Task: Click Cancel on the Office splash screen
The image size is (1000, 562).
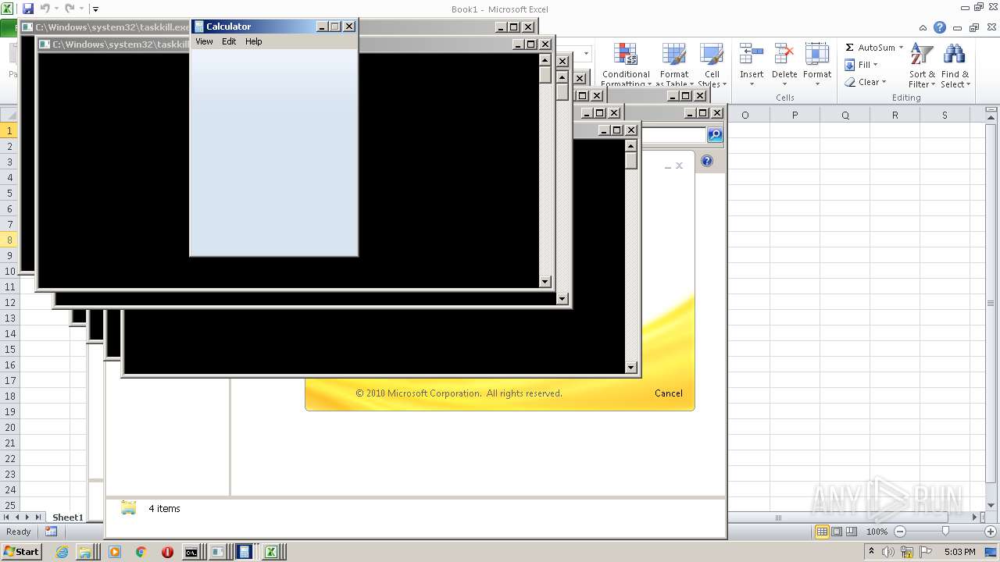Action: click(x=668, y=393)
